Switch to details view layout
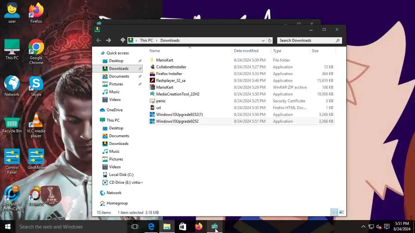The image size is (415, 233). click(334, 213)
